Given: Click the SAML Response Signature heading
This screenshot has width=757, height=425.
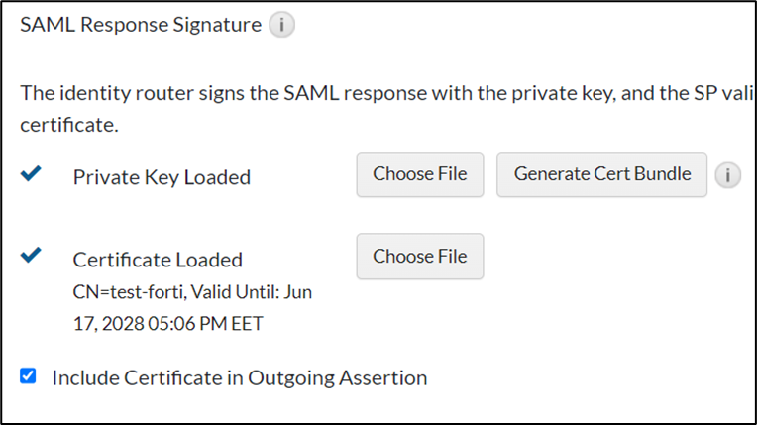Looking at the screenshot, I should point(141,24).
